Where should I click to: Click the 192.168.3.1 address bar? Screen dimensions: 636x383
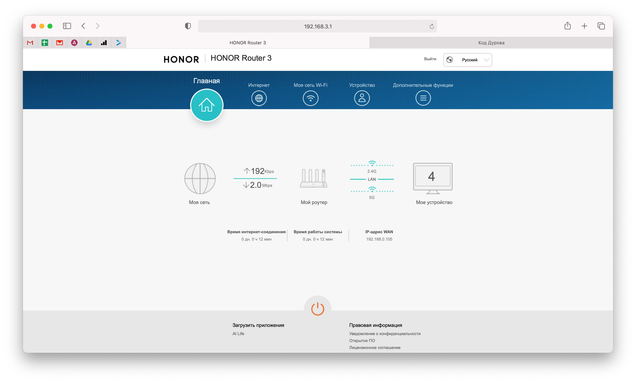pos(317,26)
